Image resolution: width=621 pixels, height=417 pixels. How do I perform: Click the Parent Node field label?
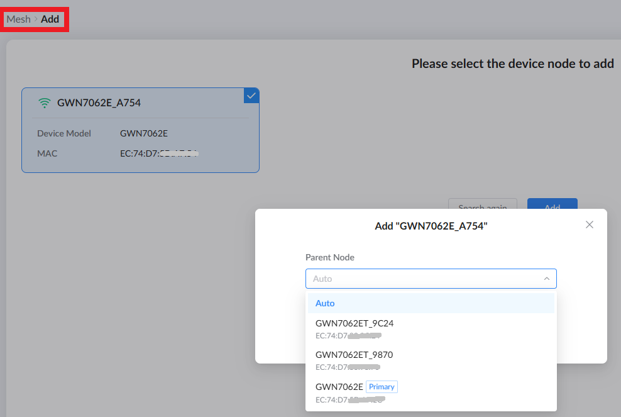[330, 257]
